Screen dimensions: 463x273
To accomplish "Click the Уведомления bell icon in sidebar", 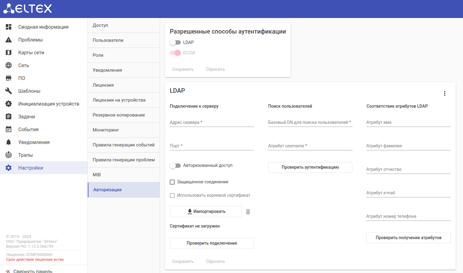I will coord(9,142).
